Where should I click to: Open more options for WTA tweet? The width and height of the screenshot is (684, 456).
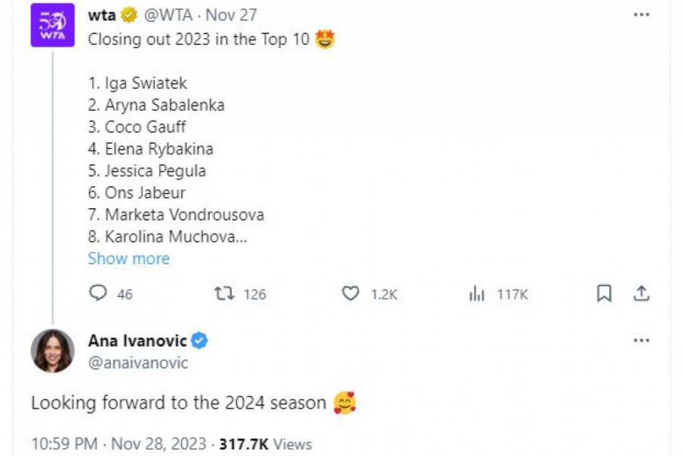(x=641, y=15)
